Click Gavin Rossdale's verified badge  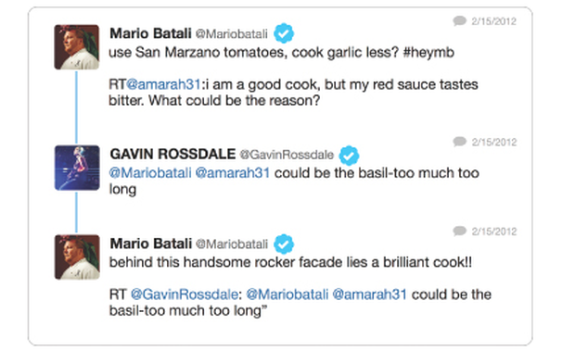[x=349, y=156]
